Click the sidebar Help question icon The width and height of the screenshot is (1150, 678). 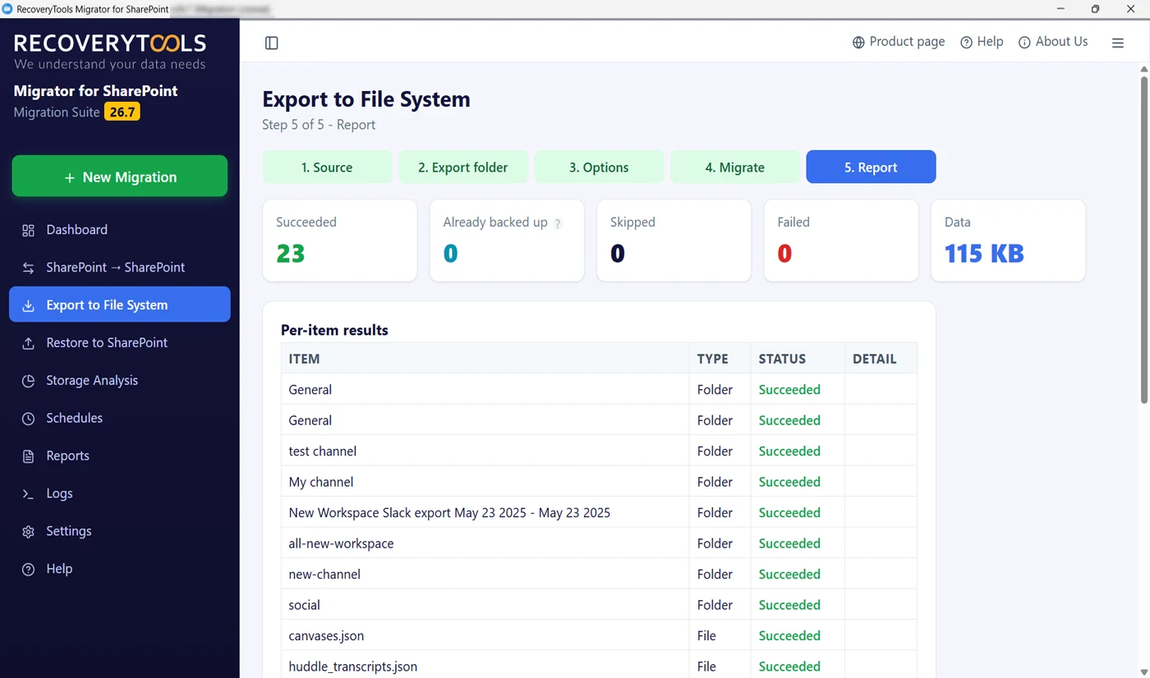(x=28, y=570)
